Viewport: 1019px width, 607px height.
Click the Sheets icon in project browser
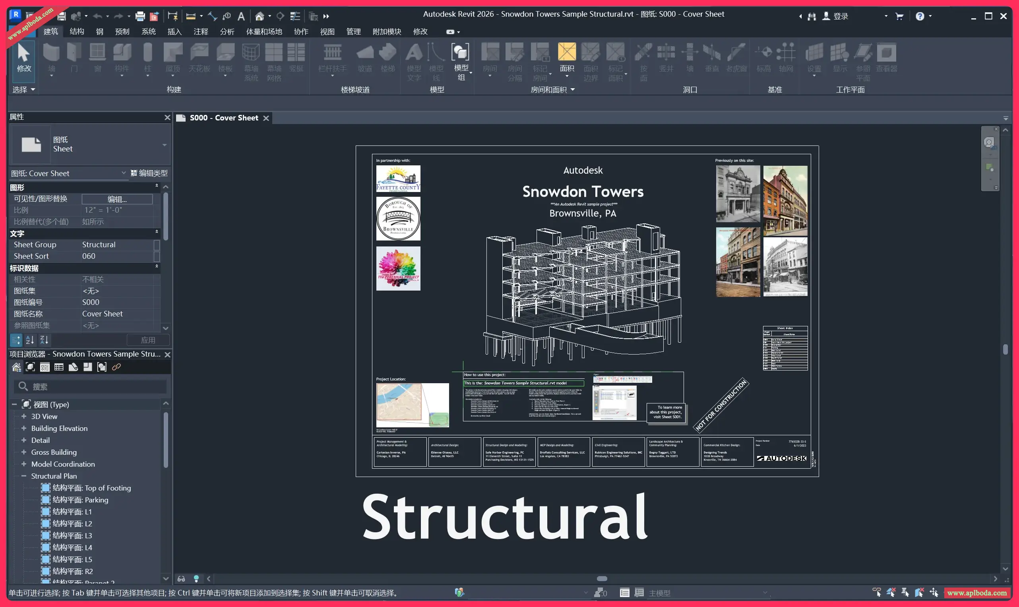(x=73, y=367)
